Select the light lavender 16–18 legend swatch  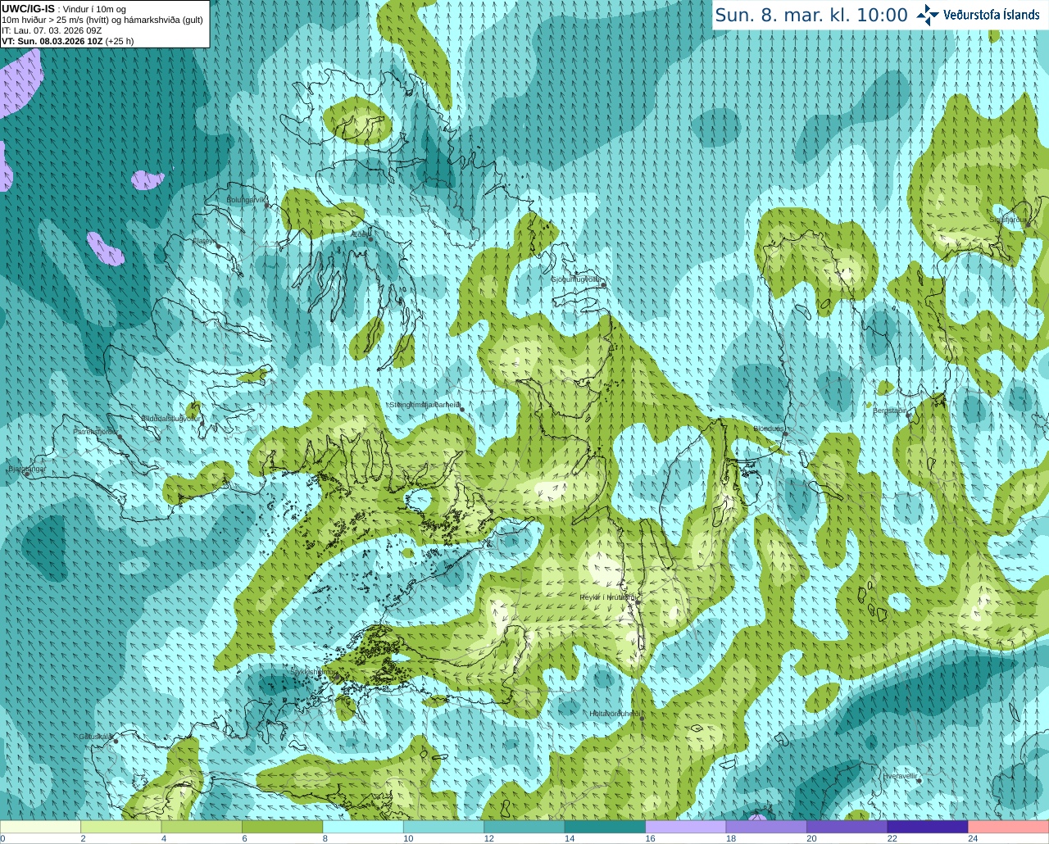click(x=686, y=827)
